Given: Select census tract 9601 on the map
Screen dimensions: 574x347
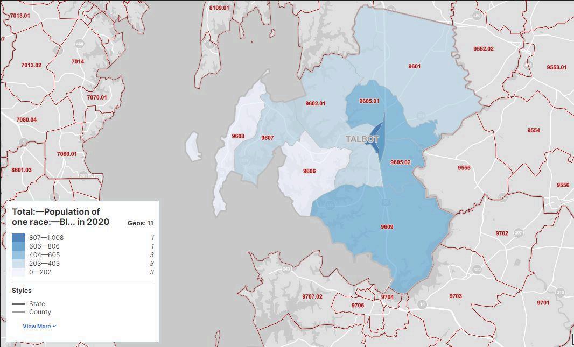Looking at the screenshot, I should tap(415, 66).
